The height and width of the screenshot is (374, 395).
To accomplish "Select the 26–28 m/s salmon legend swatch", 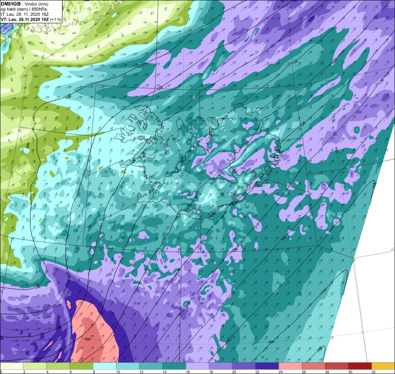I will [314, 366].
